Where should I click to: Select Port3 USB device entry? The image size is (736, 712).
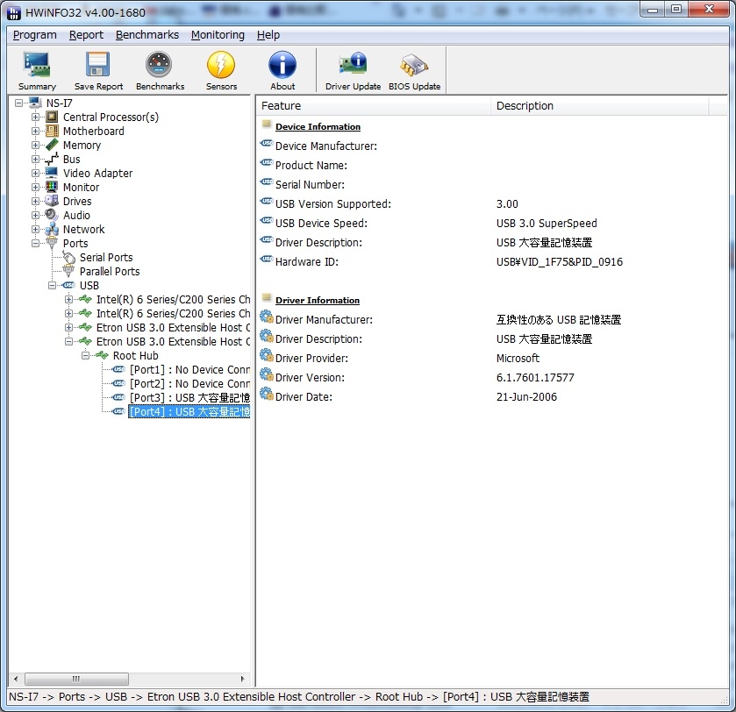(x=189, y=397)
